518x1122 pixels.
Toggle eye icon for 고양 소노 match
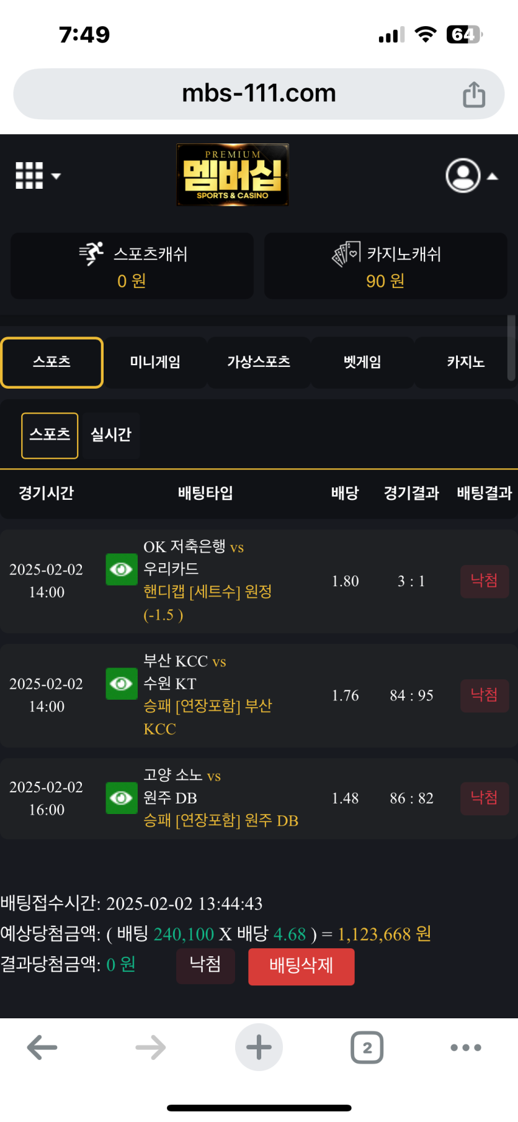coord(122,798)
